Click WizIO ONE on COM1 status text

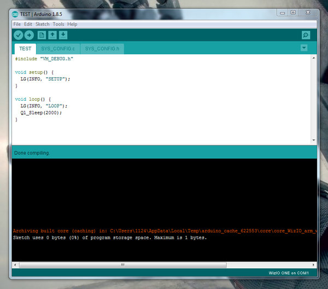click(289, 273)
